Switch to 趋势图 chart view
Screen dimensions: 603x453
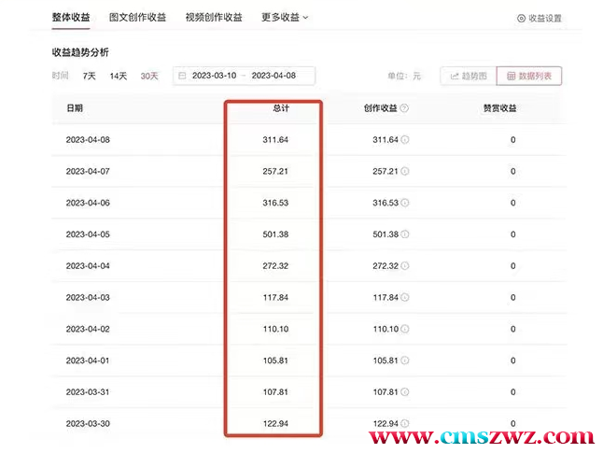pyautogui.click(x=466, y=76)
